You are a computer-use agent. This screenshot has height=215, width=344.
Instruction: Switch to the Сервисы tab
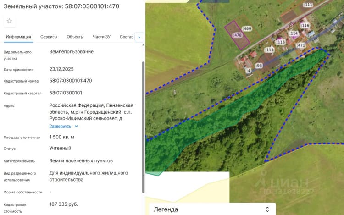[x=49, y=37]
